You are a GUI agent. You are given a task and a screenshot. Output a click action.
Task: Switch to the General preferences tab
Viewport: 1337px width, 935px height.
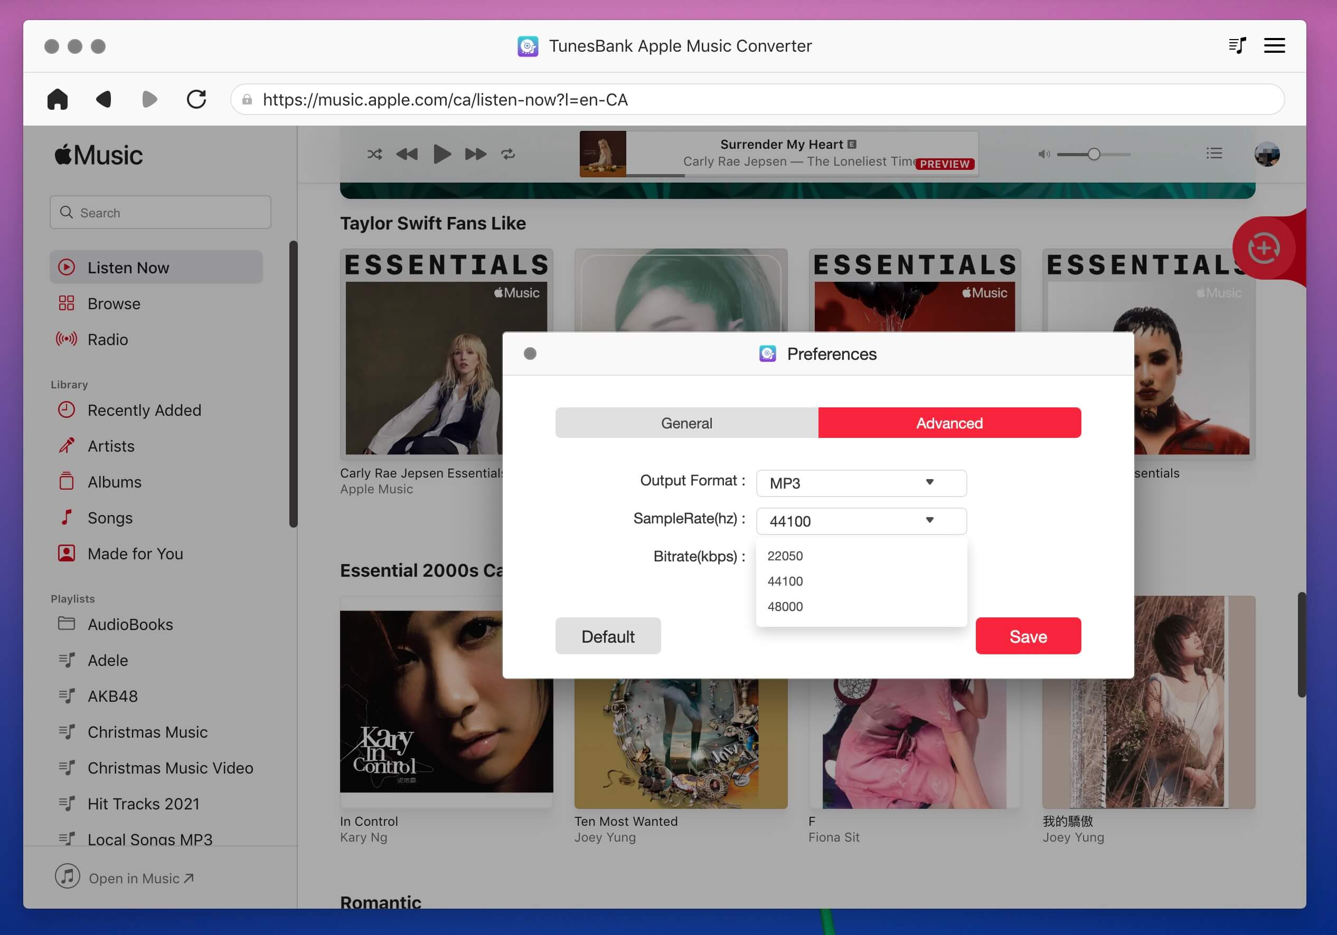tap(686, 423)
